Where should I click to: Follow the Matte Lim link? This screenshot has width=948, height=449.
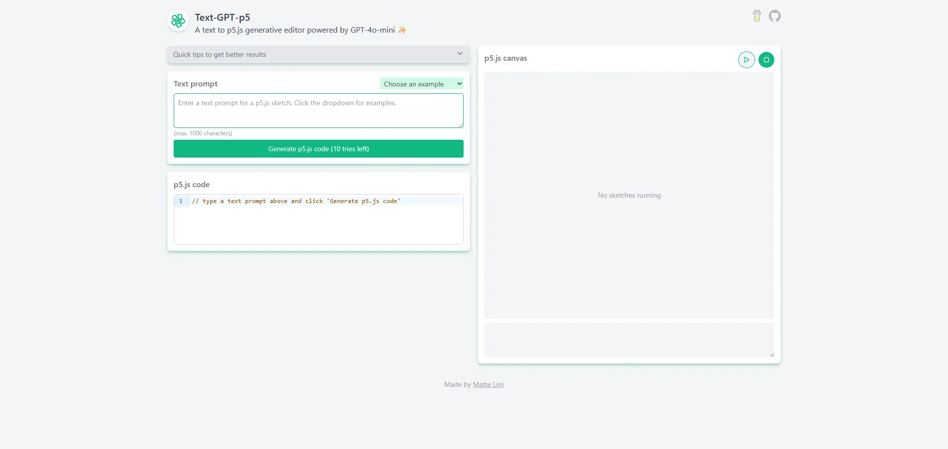coord(488,384)
